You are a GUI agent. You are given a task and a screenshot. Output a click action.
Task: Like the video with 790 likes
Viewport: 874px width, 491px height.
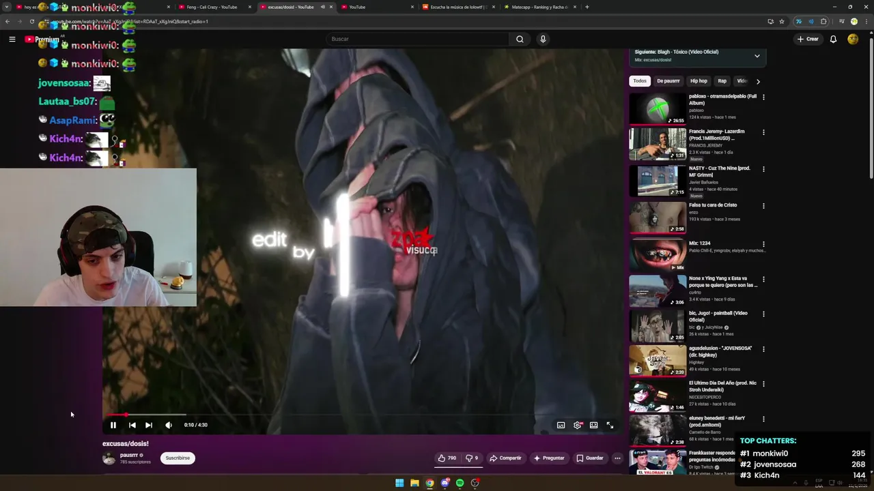pyautogui.click(x=447, y=458)
